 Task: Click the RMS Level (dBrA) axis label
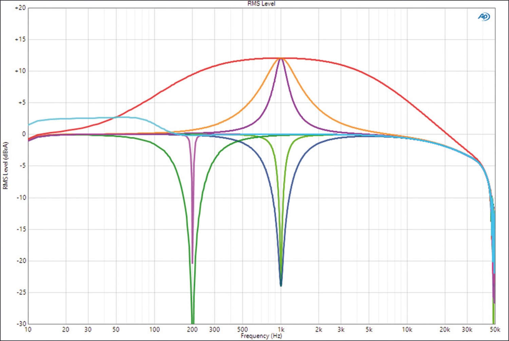tap(5, 166)
